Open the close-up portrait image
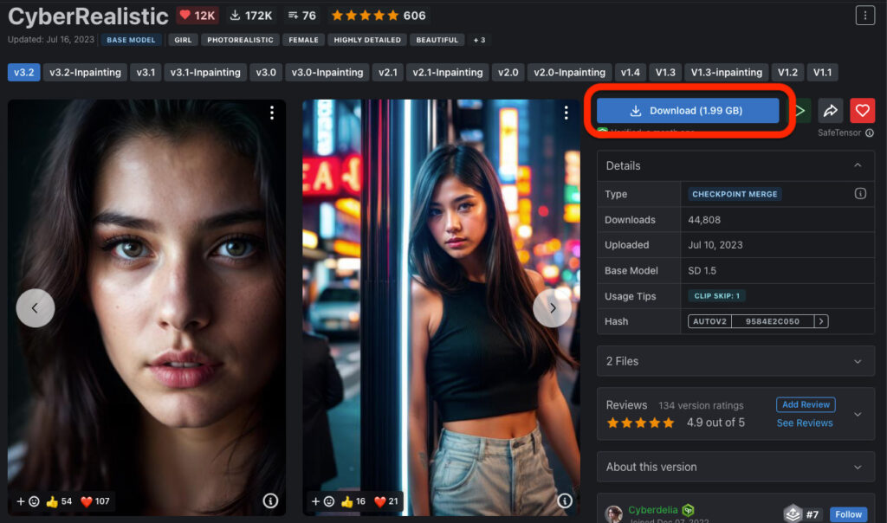 click(x=146, y=308)
